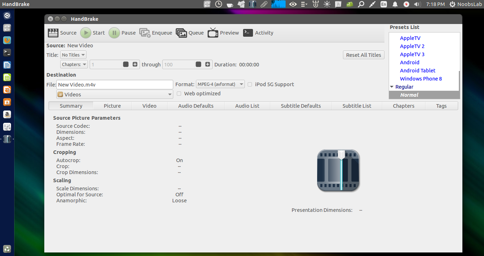Show the Activity log terminal icon
Viewport: 484px width, 256px height.
pos(248,33)
